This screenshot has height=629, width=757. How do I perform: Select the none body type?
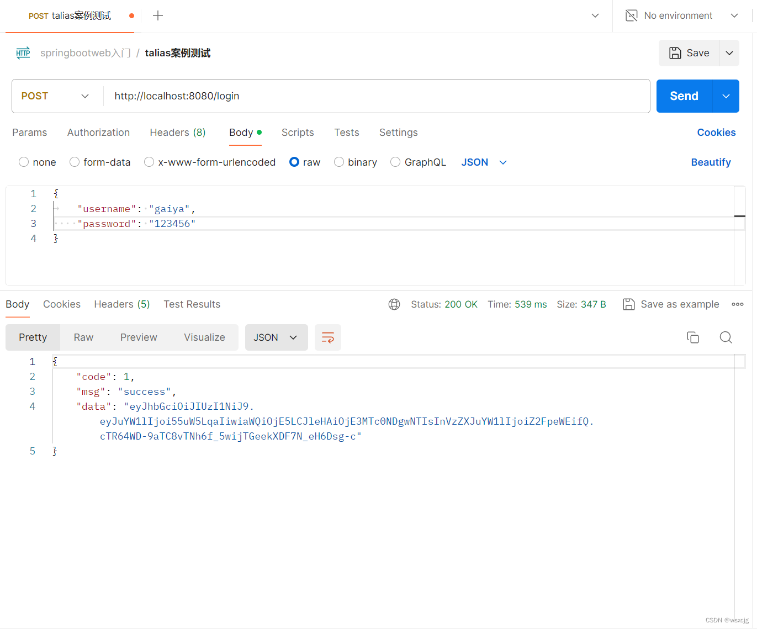pyautogui.click(x=24, y=162)
